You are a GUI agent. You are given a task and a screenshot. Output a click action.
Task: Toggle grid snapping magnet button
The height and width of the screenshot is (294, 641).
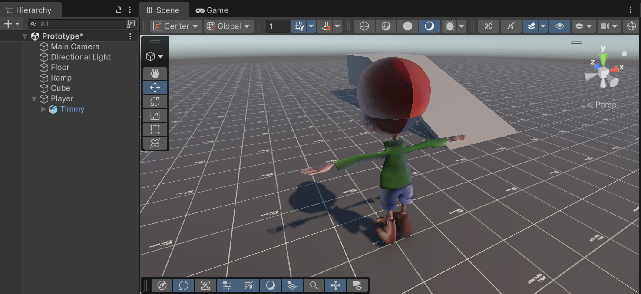[x=325, y=26]
